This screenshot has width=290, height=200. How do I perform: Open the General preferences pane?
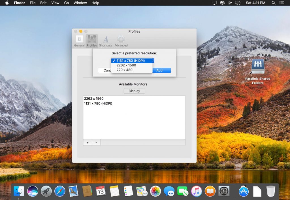pos(79,41)
